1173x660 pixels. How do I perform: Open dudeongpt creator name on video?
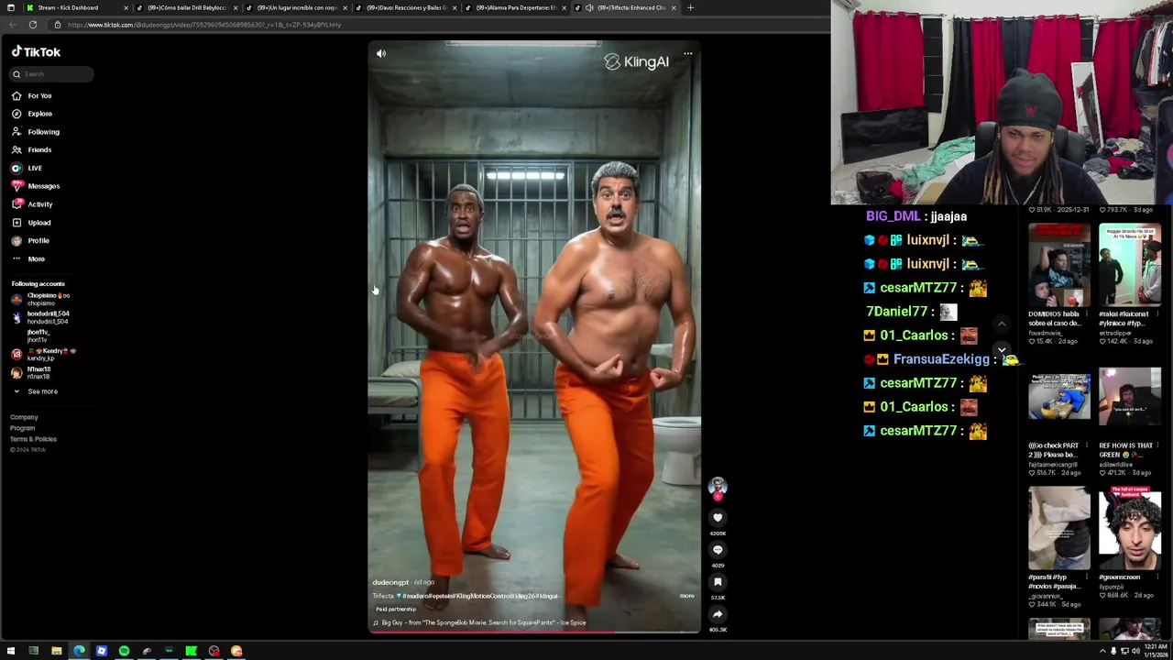[x=390, y=583]
